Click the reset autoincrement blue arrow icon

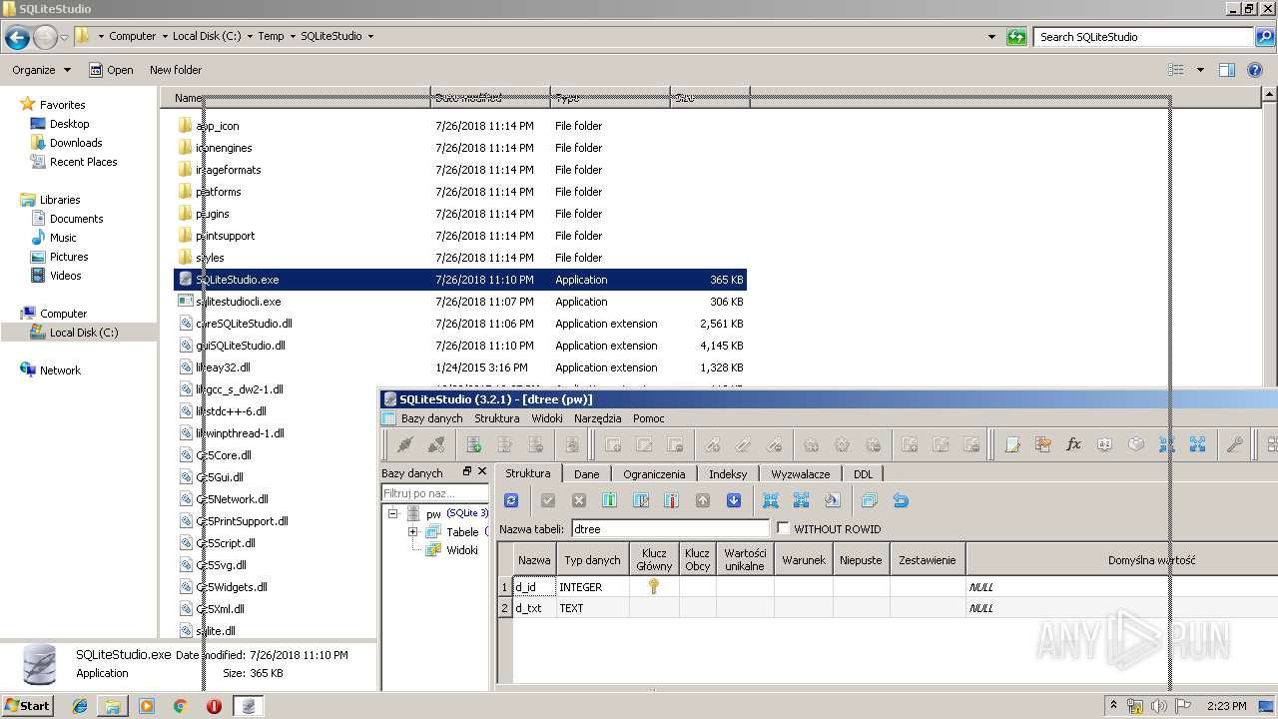pos(901,501)
